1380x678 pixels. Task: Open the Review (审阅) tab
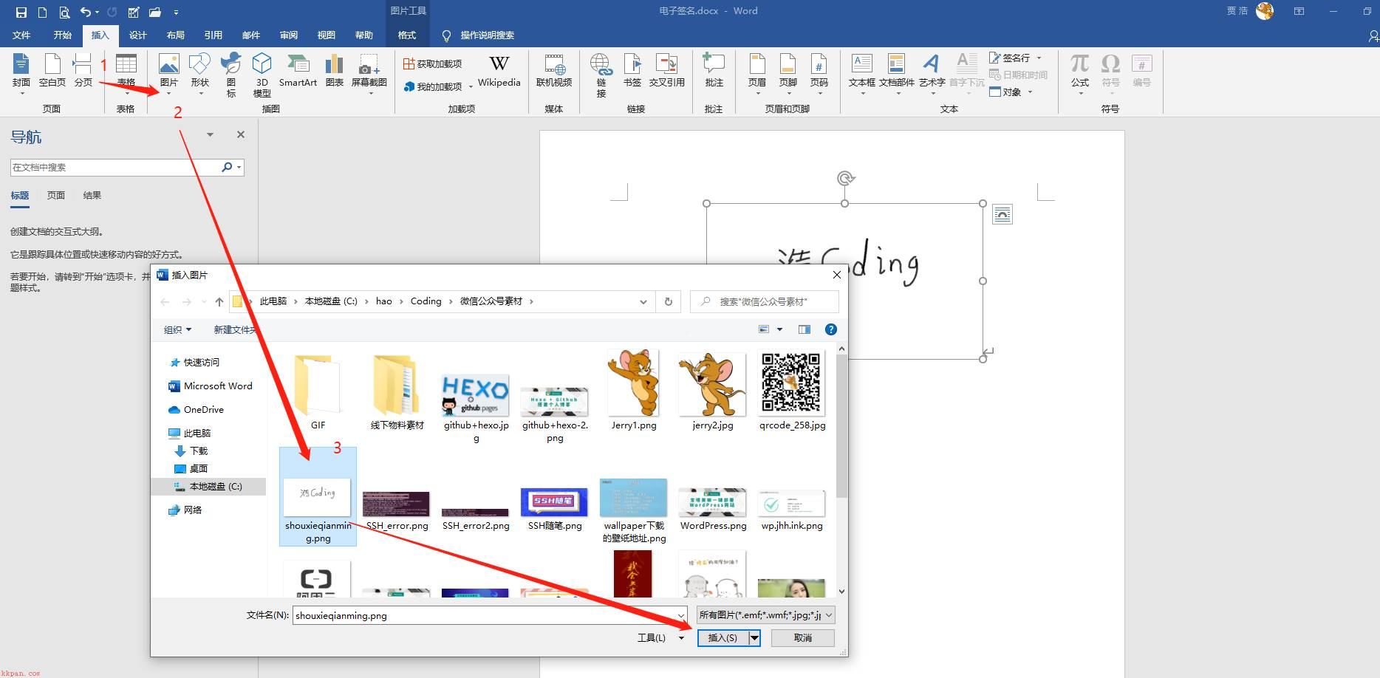[289, 35]
